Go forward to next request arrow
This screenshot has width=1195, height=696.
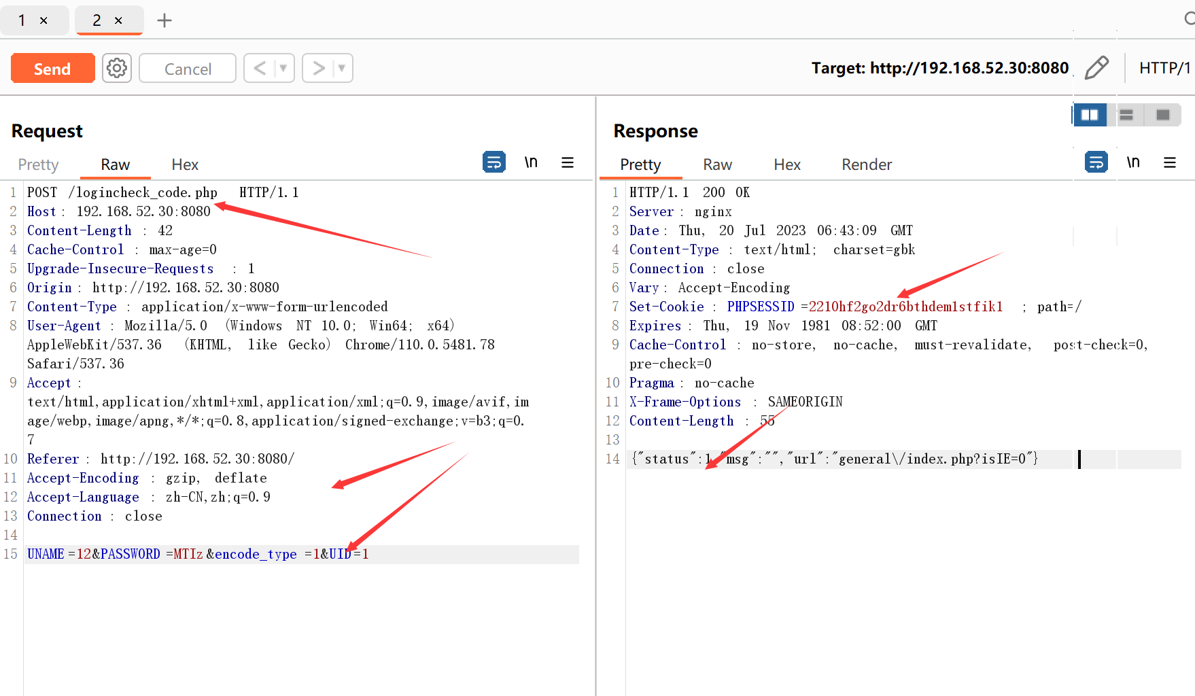tap(318, 68)
